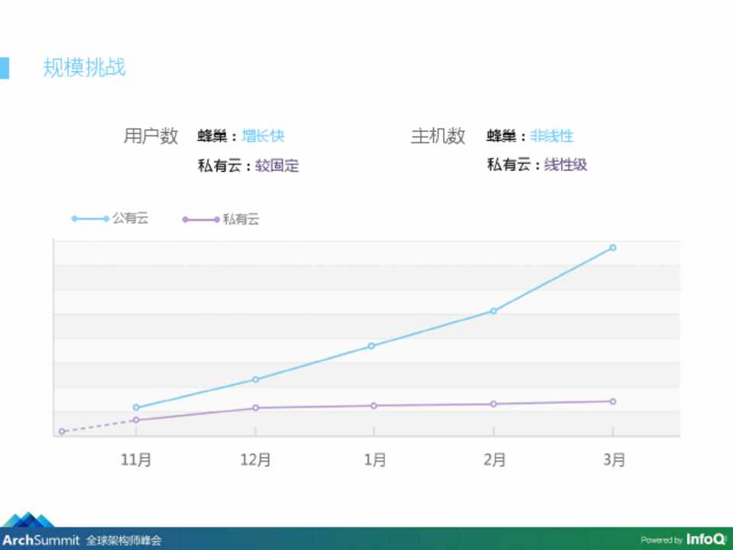Select the 私有云 data point at 12月
The height and width of the screenshot is (550, 733).
pyautogui.click(x=255, y=408)
